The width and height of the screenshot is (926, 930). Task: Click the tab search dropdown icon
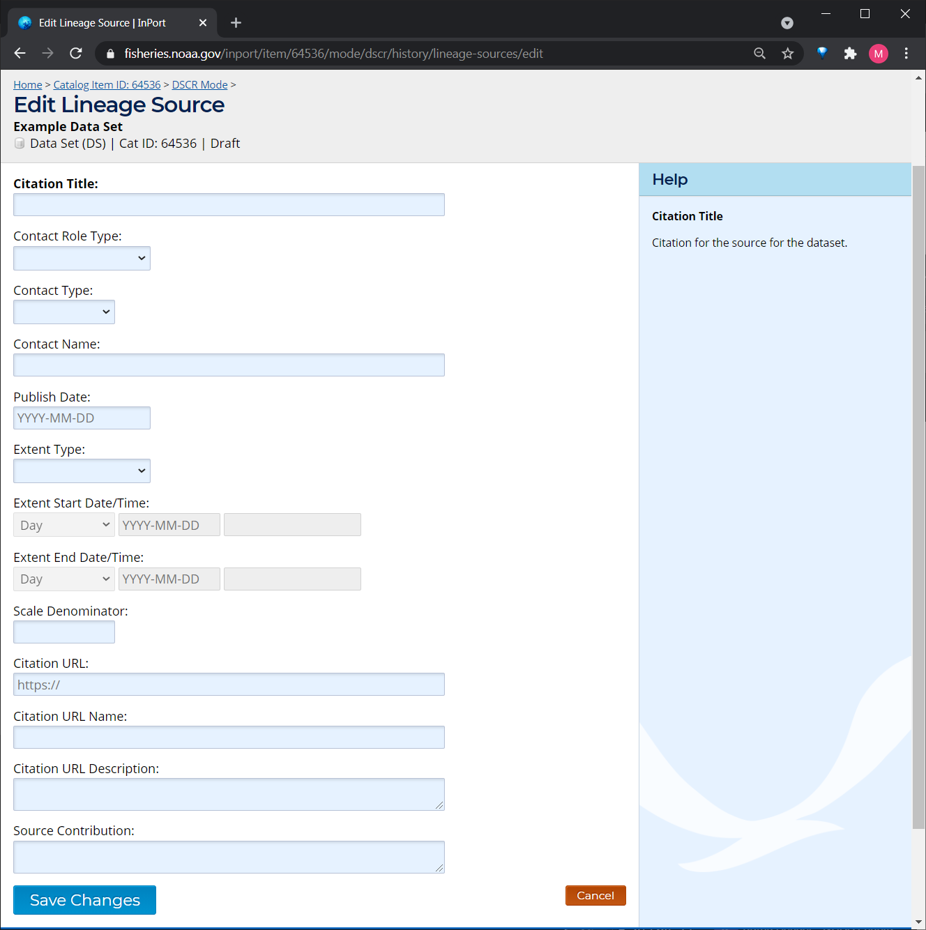point(787,23)
